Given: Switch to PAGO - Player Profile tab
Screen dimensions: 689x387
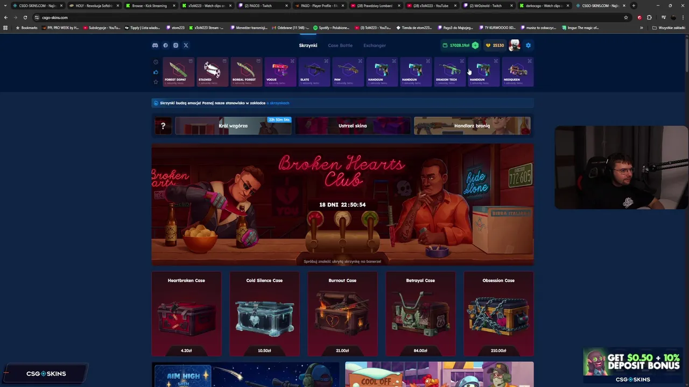Looking at the screenshot, I should point(319,5).
